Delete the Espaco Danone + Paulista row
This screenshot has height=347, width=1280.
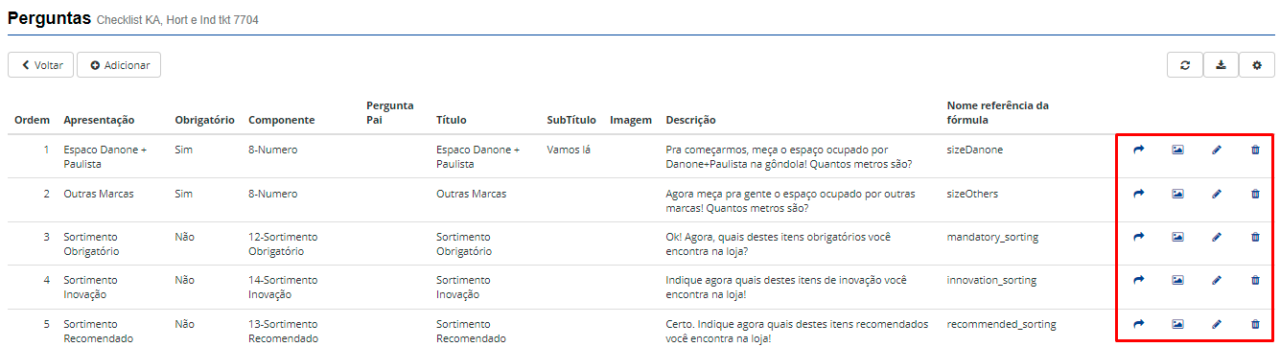pos(1255,150)
